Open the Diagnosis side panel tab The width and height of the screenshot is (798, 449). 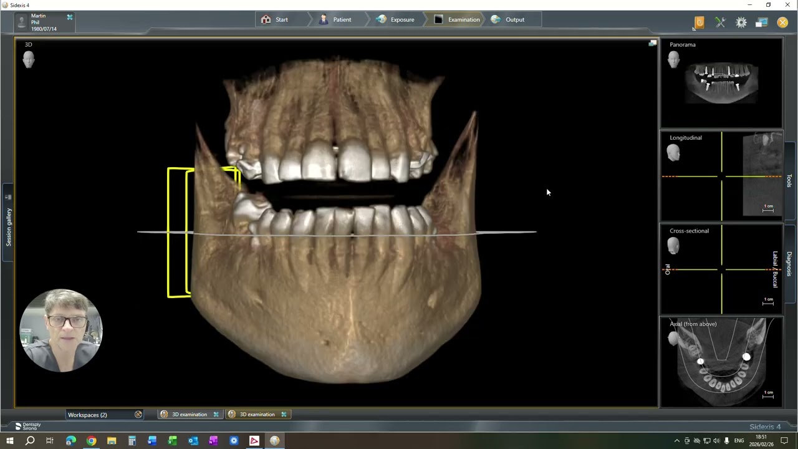tap(789, 264)
